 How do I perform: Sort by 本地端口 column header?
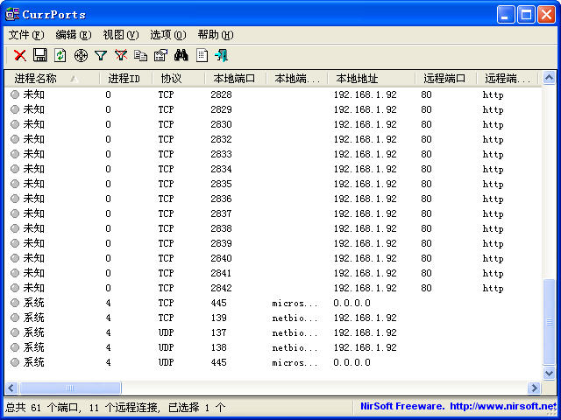236,78
